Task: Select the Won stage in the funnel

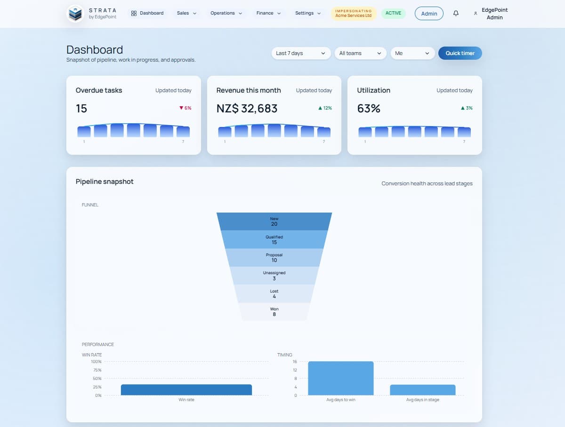Action: [274, 311]
